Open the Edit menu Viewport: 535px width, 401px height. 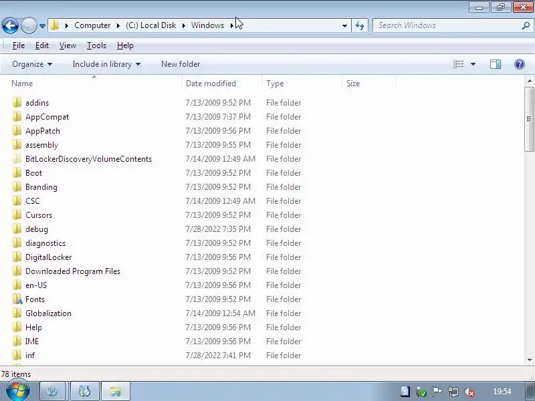(42, 45)
